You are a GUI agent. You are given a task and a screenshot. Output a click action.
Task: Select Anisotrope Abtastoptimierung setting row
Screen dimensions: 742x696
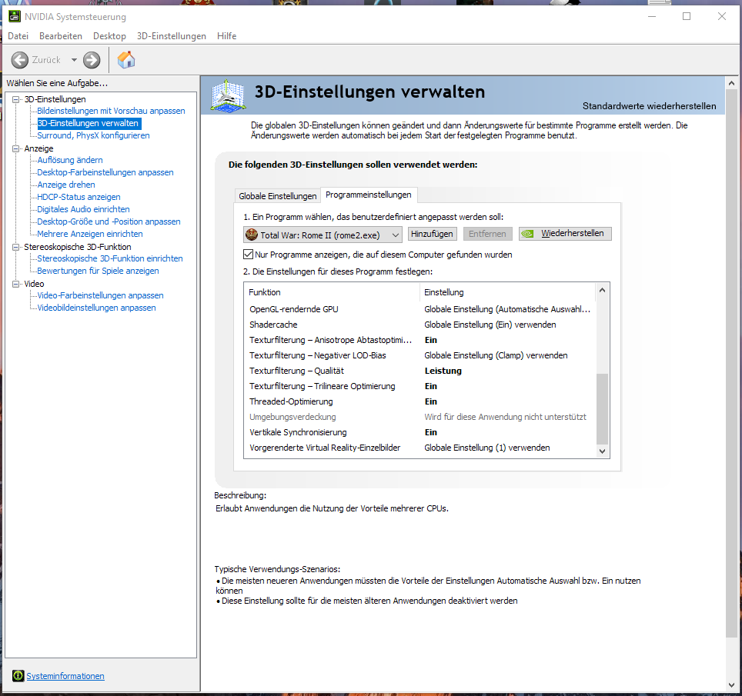point(419,340)
